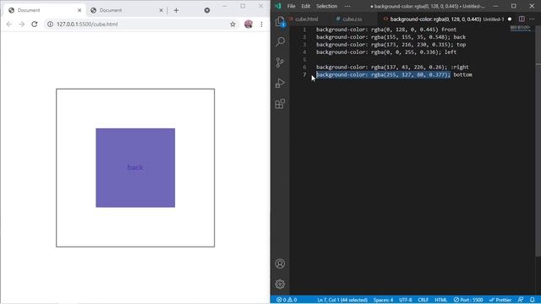541x304 pixels.
Task: Open the Source Control view
Action: click(x=280, y=62)
